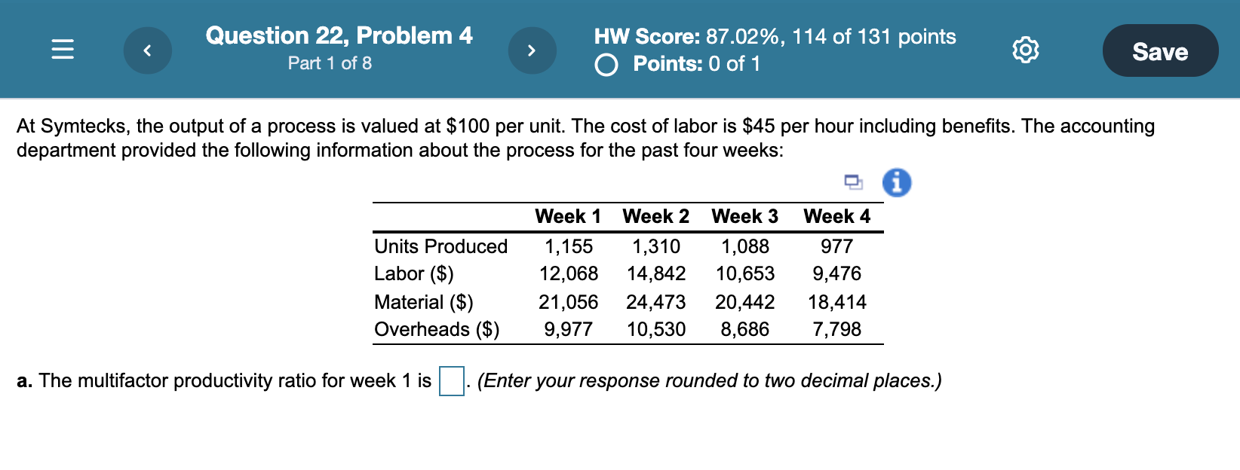Screen dimensions: 1240x470
Task: Expand the previous part with the back chevron
Action: point(148,50)
